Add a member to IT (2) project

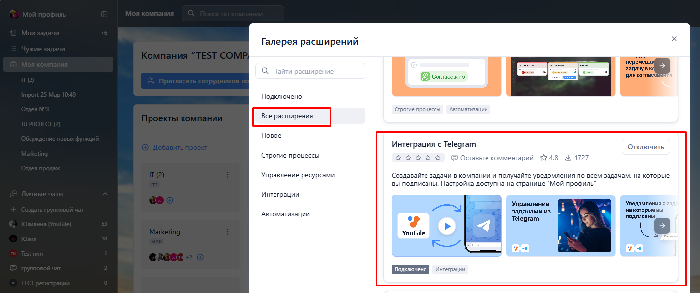point(170,200)
